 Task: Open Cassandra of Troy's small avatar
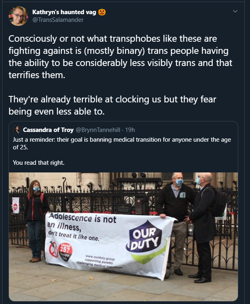(17, 130)
